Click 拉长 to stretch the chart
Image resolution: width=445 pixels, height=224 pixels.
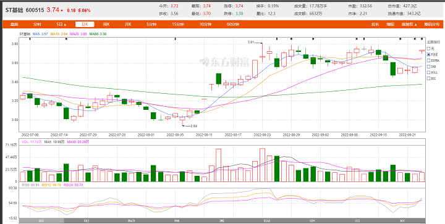point(375,24)
